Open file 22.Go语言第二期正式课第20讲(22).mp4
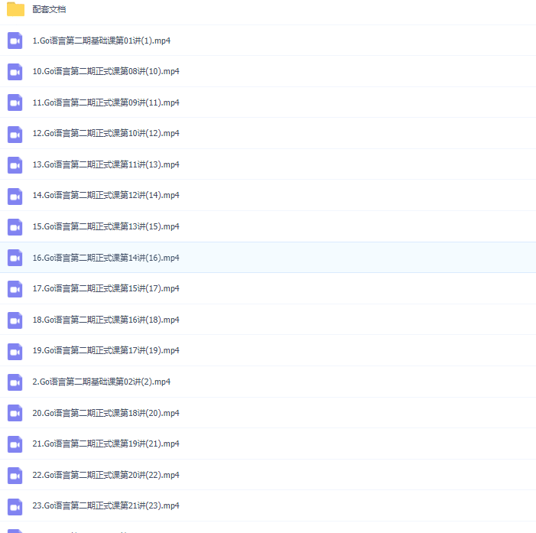 click(106, 475)
